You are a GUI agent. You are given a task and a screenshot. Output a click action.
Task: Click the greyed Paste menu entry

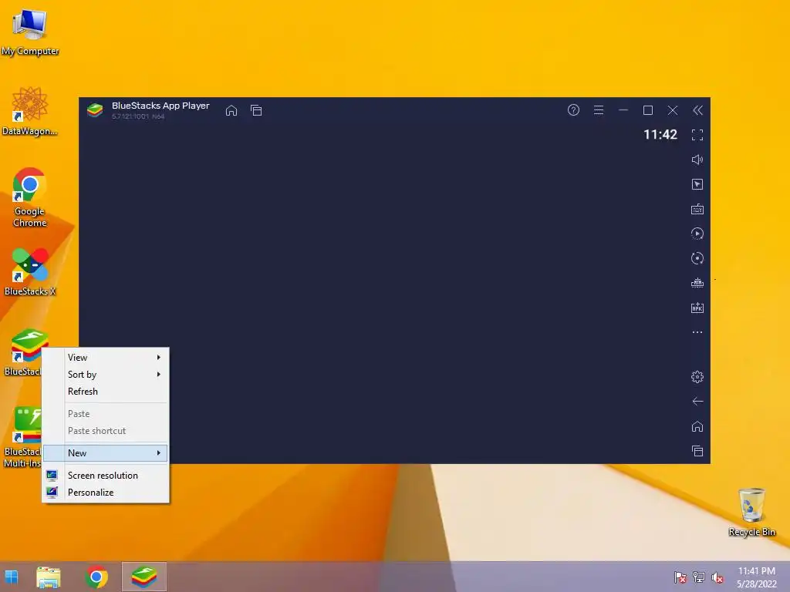pos(105,414)
